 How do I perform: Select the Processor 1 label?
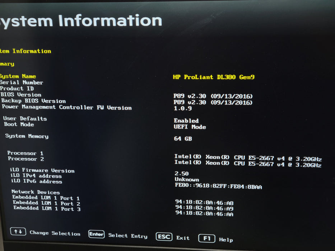tap(25, 153)
